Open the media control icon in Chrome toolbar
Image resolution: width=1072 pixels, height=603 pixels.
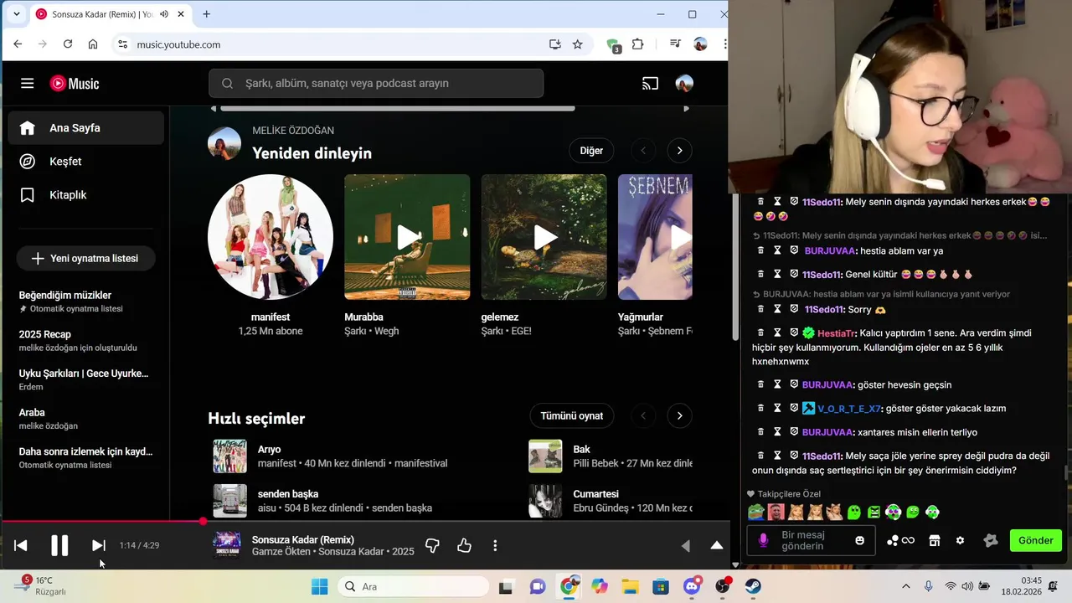[675, 44]
